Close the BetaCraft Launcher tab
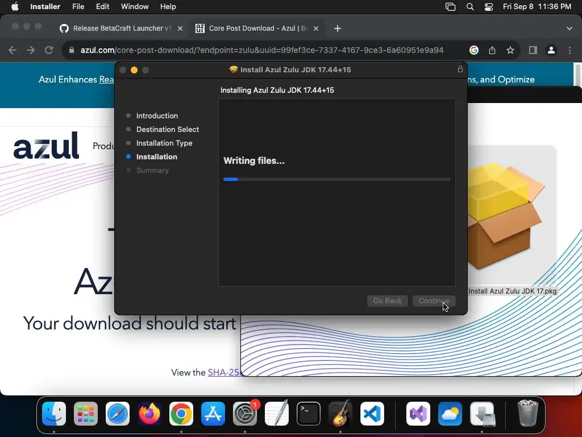Viewport: 582px width, 437px height. point(180,28)
